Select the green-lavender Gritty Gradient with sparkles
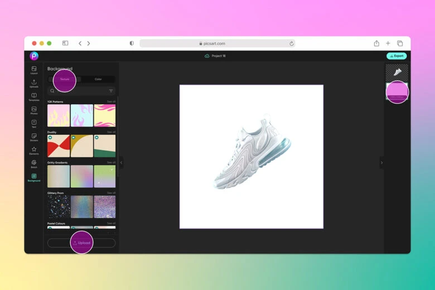 click(x=105, y=176)
